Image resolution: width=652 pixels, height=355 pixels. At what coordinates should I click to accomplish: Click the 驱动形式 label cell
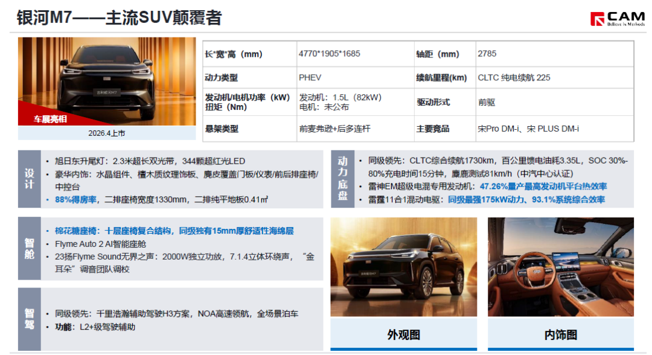click(x=444, y=102)
